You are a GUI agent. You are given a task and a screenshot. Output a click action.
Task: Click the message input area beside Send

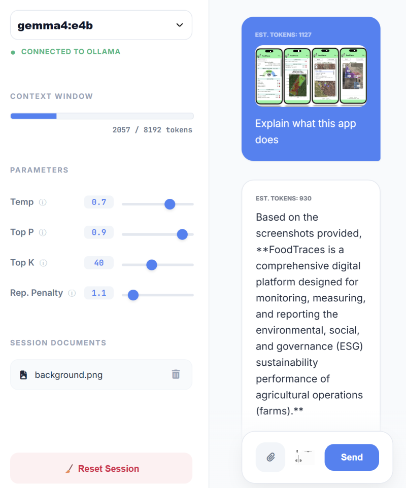coord(304,458)
